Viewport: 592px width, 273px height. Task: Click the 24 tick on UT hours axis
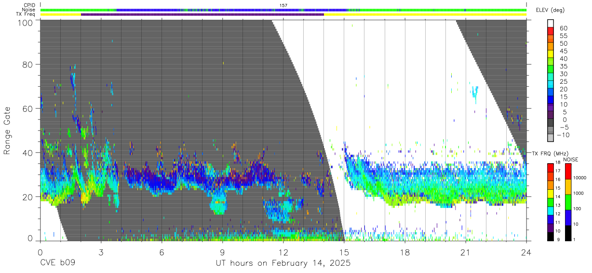(x=526, y=252)
